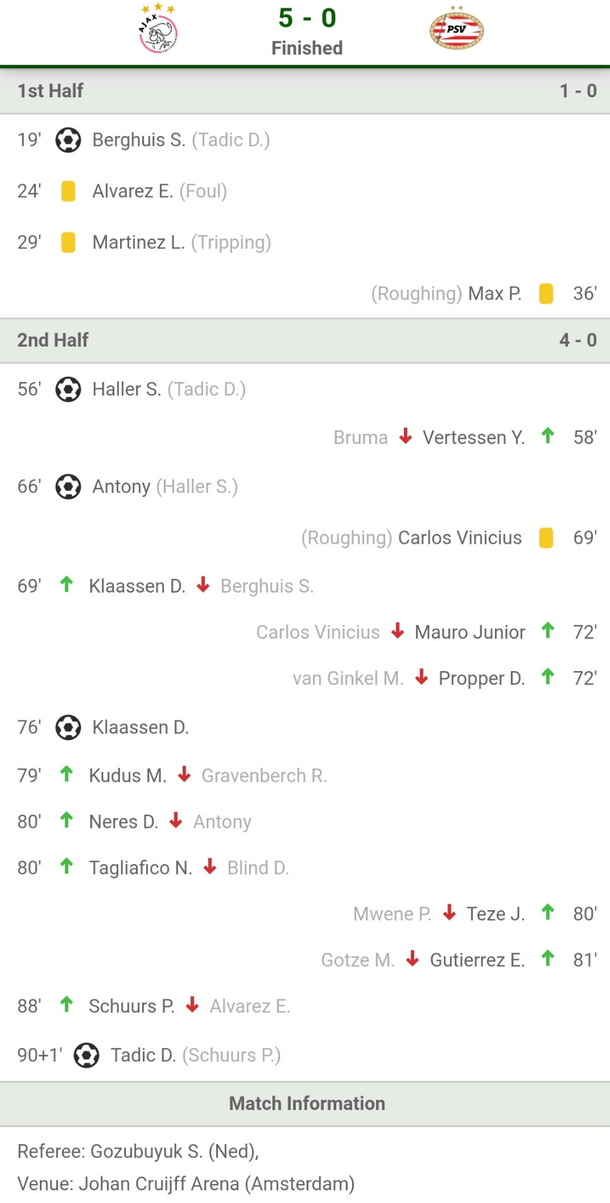This screenshot has height=1203, width=610.
Task: Click the yellow card icon for Alvarez E.
Action: pos(68,191)
